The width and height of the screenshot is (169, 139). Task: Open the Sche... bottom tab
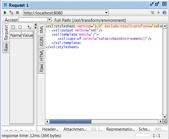point(144,129)
